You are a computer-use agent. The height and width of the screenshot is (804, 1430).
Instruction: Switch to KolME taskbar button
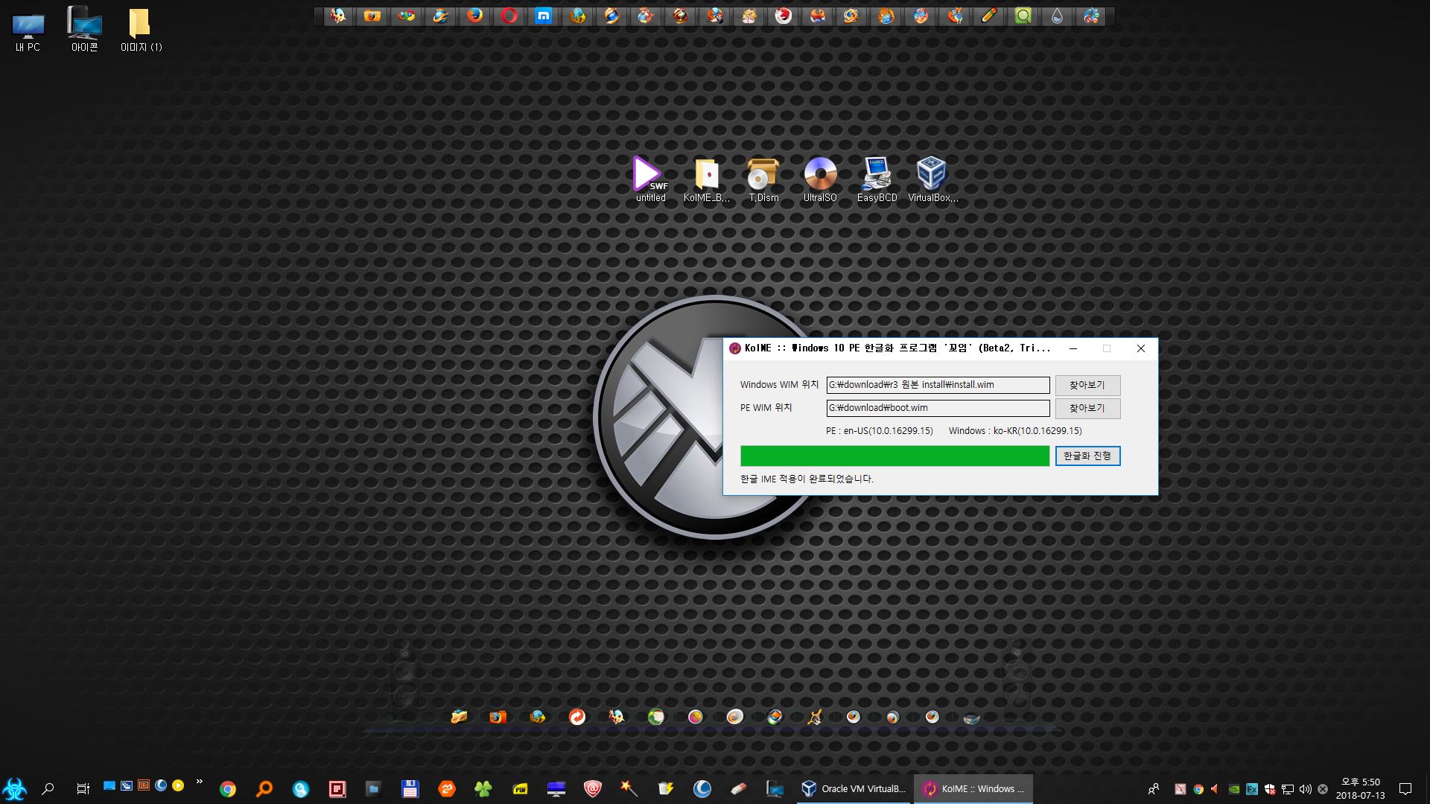973,788
